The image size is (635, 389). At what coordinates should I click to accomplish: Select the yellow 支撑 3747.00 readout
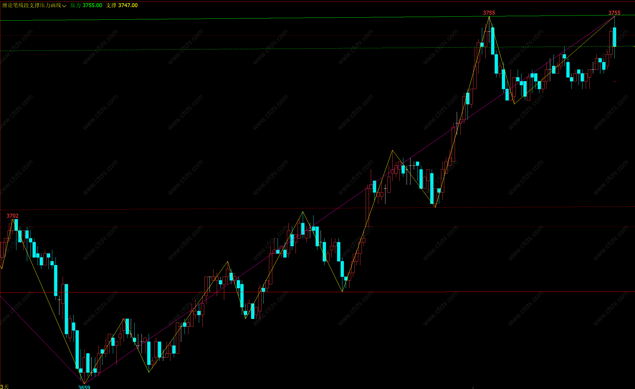(122, 5)
